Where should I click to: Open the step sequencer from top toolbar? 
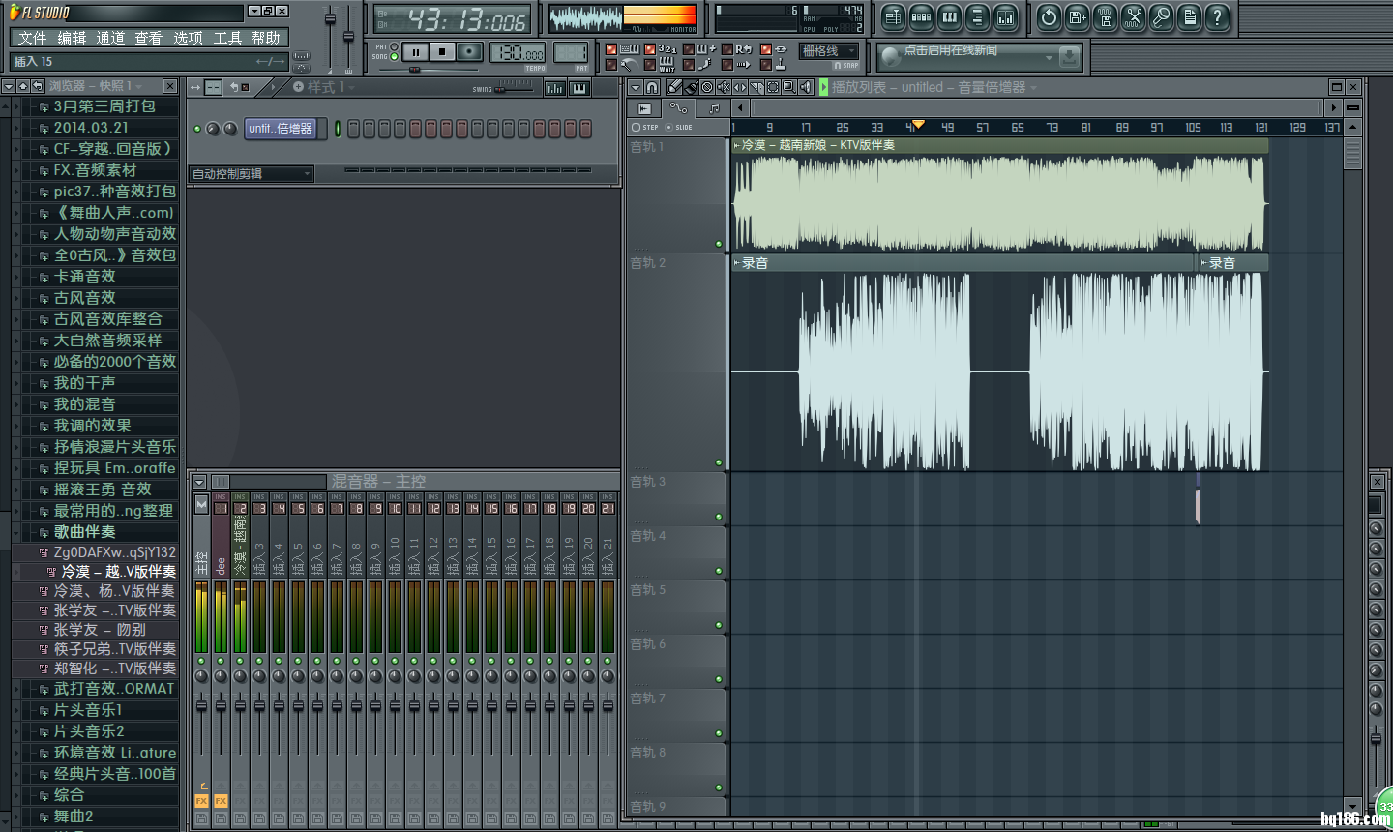[x=921, y=16]
